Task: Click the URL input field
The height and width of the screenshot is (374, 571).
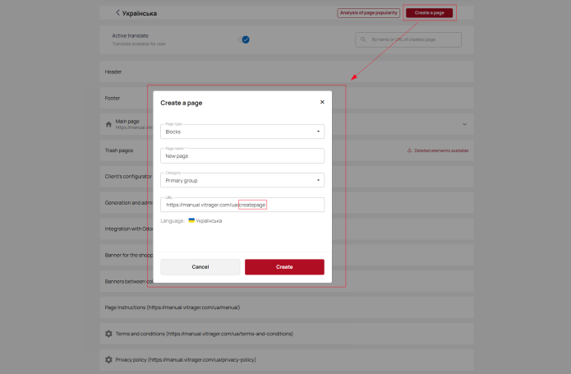Action: point(242,205)
